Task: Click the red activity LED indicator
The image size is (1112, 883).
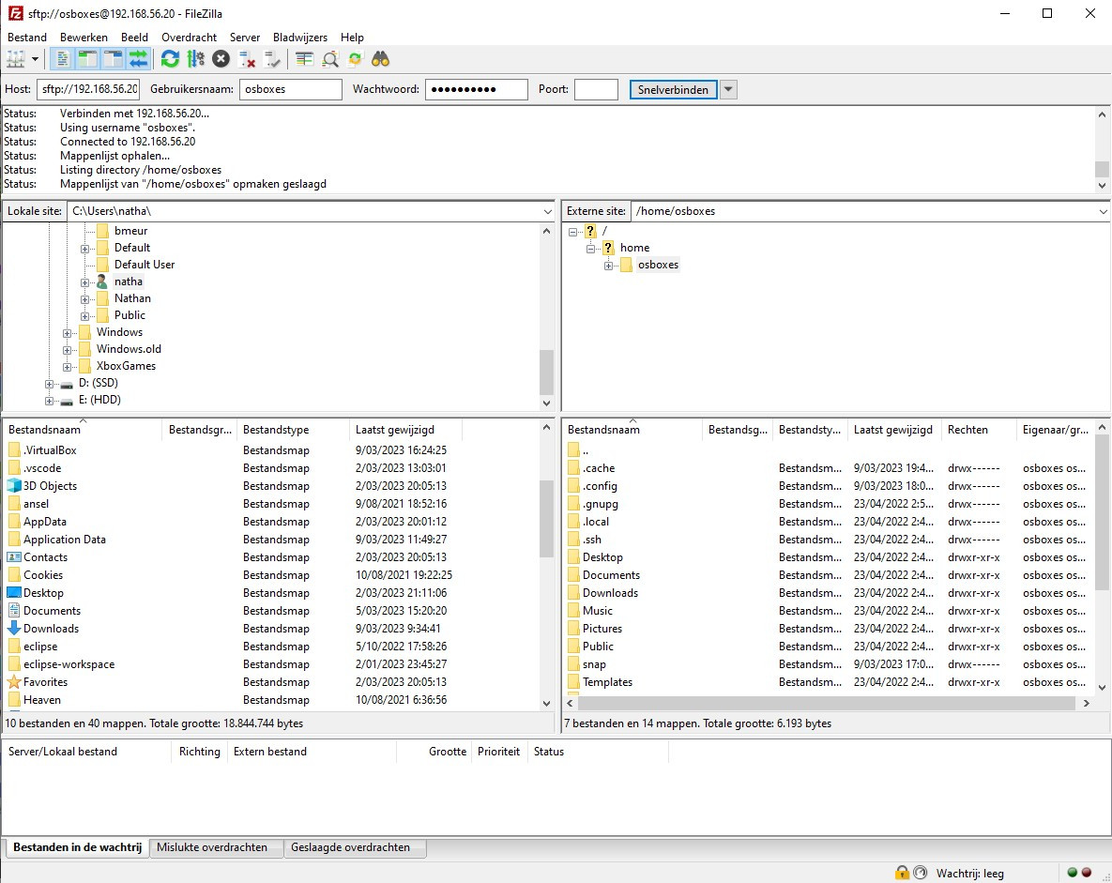Action: tap(1087, 873)
